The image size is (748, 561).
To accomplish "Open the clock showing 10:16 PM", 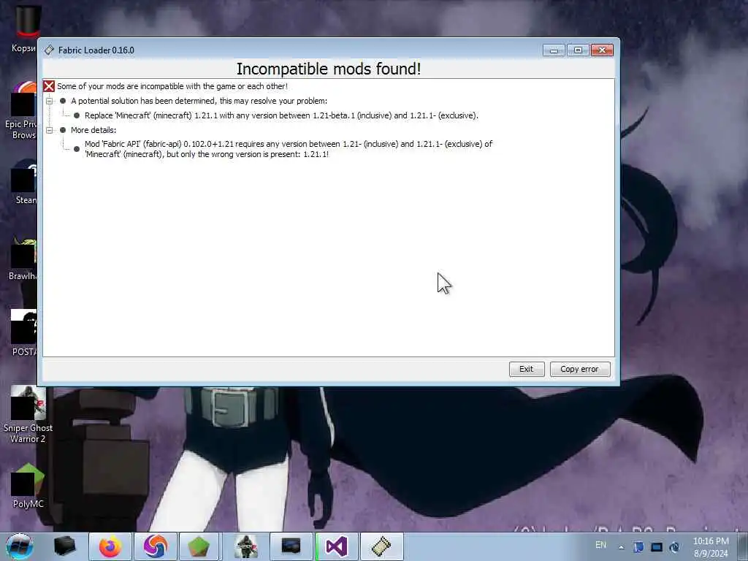I will (x=711, y=547).
